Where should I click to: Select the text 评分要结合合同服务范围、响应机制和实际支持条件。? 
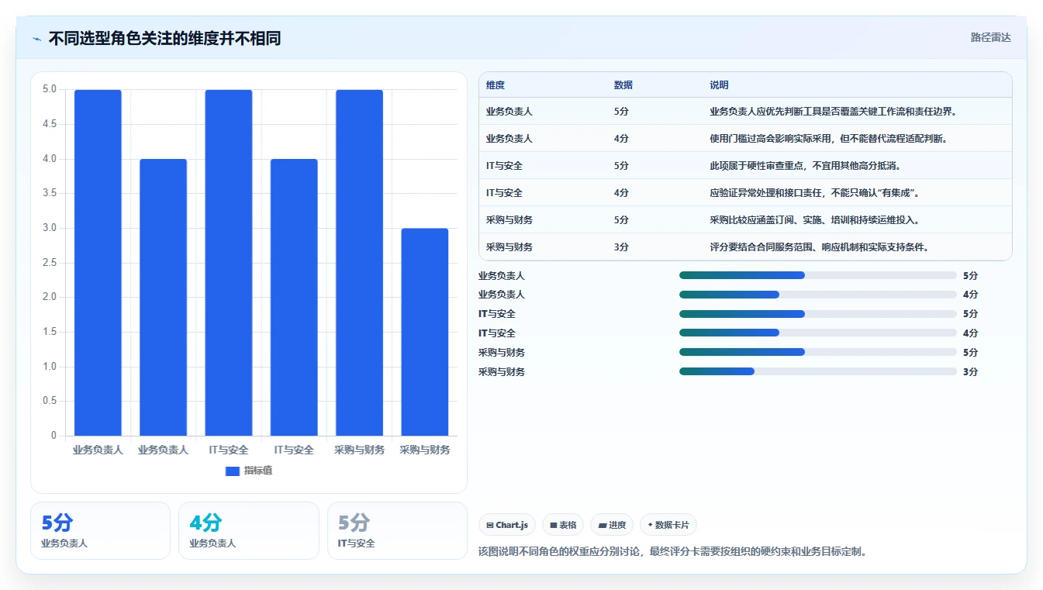pyautogui.click(x=820, y=247)
